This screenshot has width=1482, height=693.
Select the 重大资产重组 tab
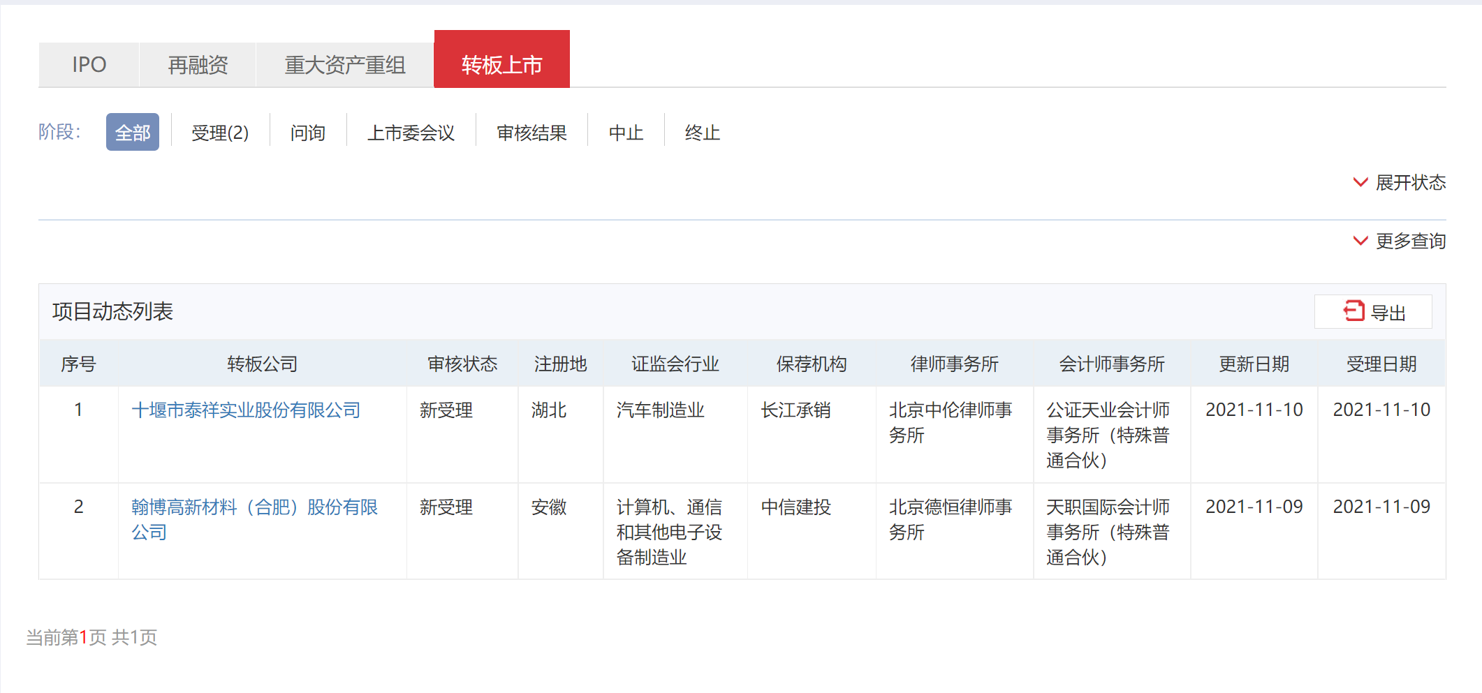345,65
